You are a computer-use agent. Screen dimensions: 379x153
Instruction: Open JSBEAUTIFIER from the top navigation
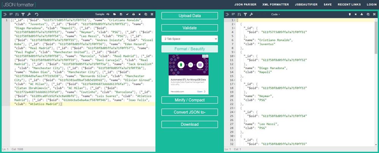pos(306,5)
